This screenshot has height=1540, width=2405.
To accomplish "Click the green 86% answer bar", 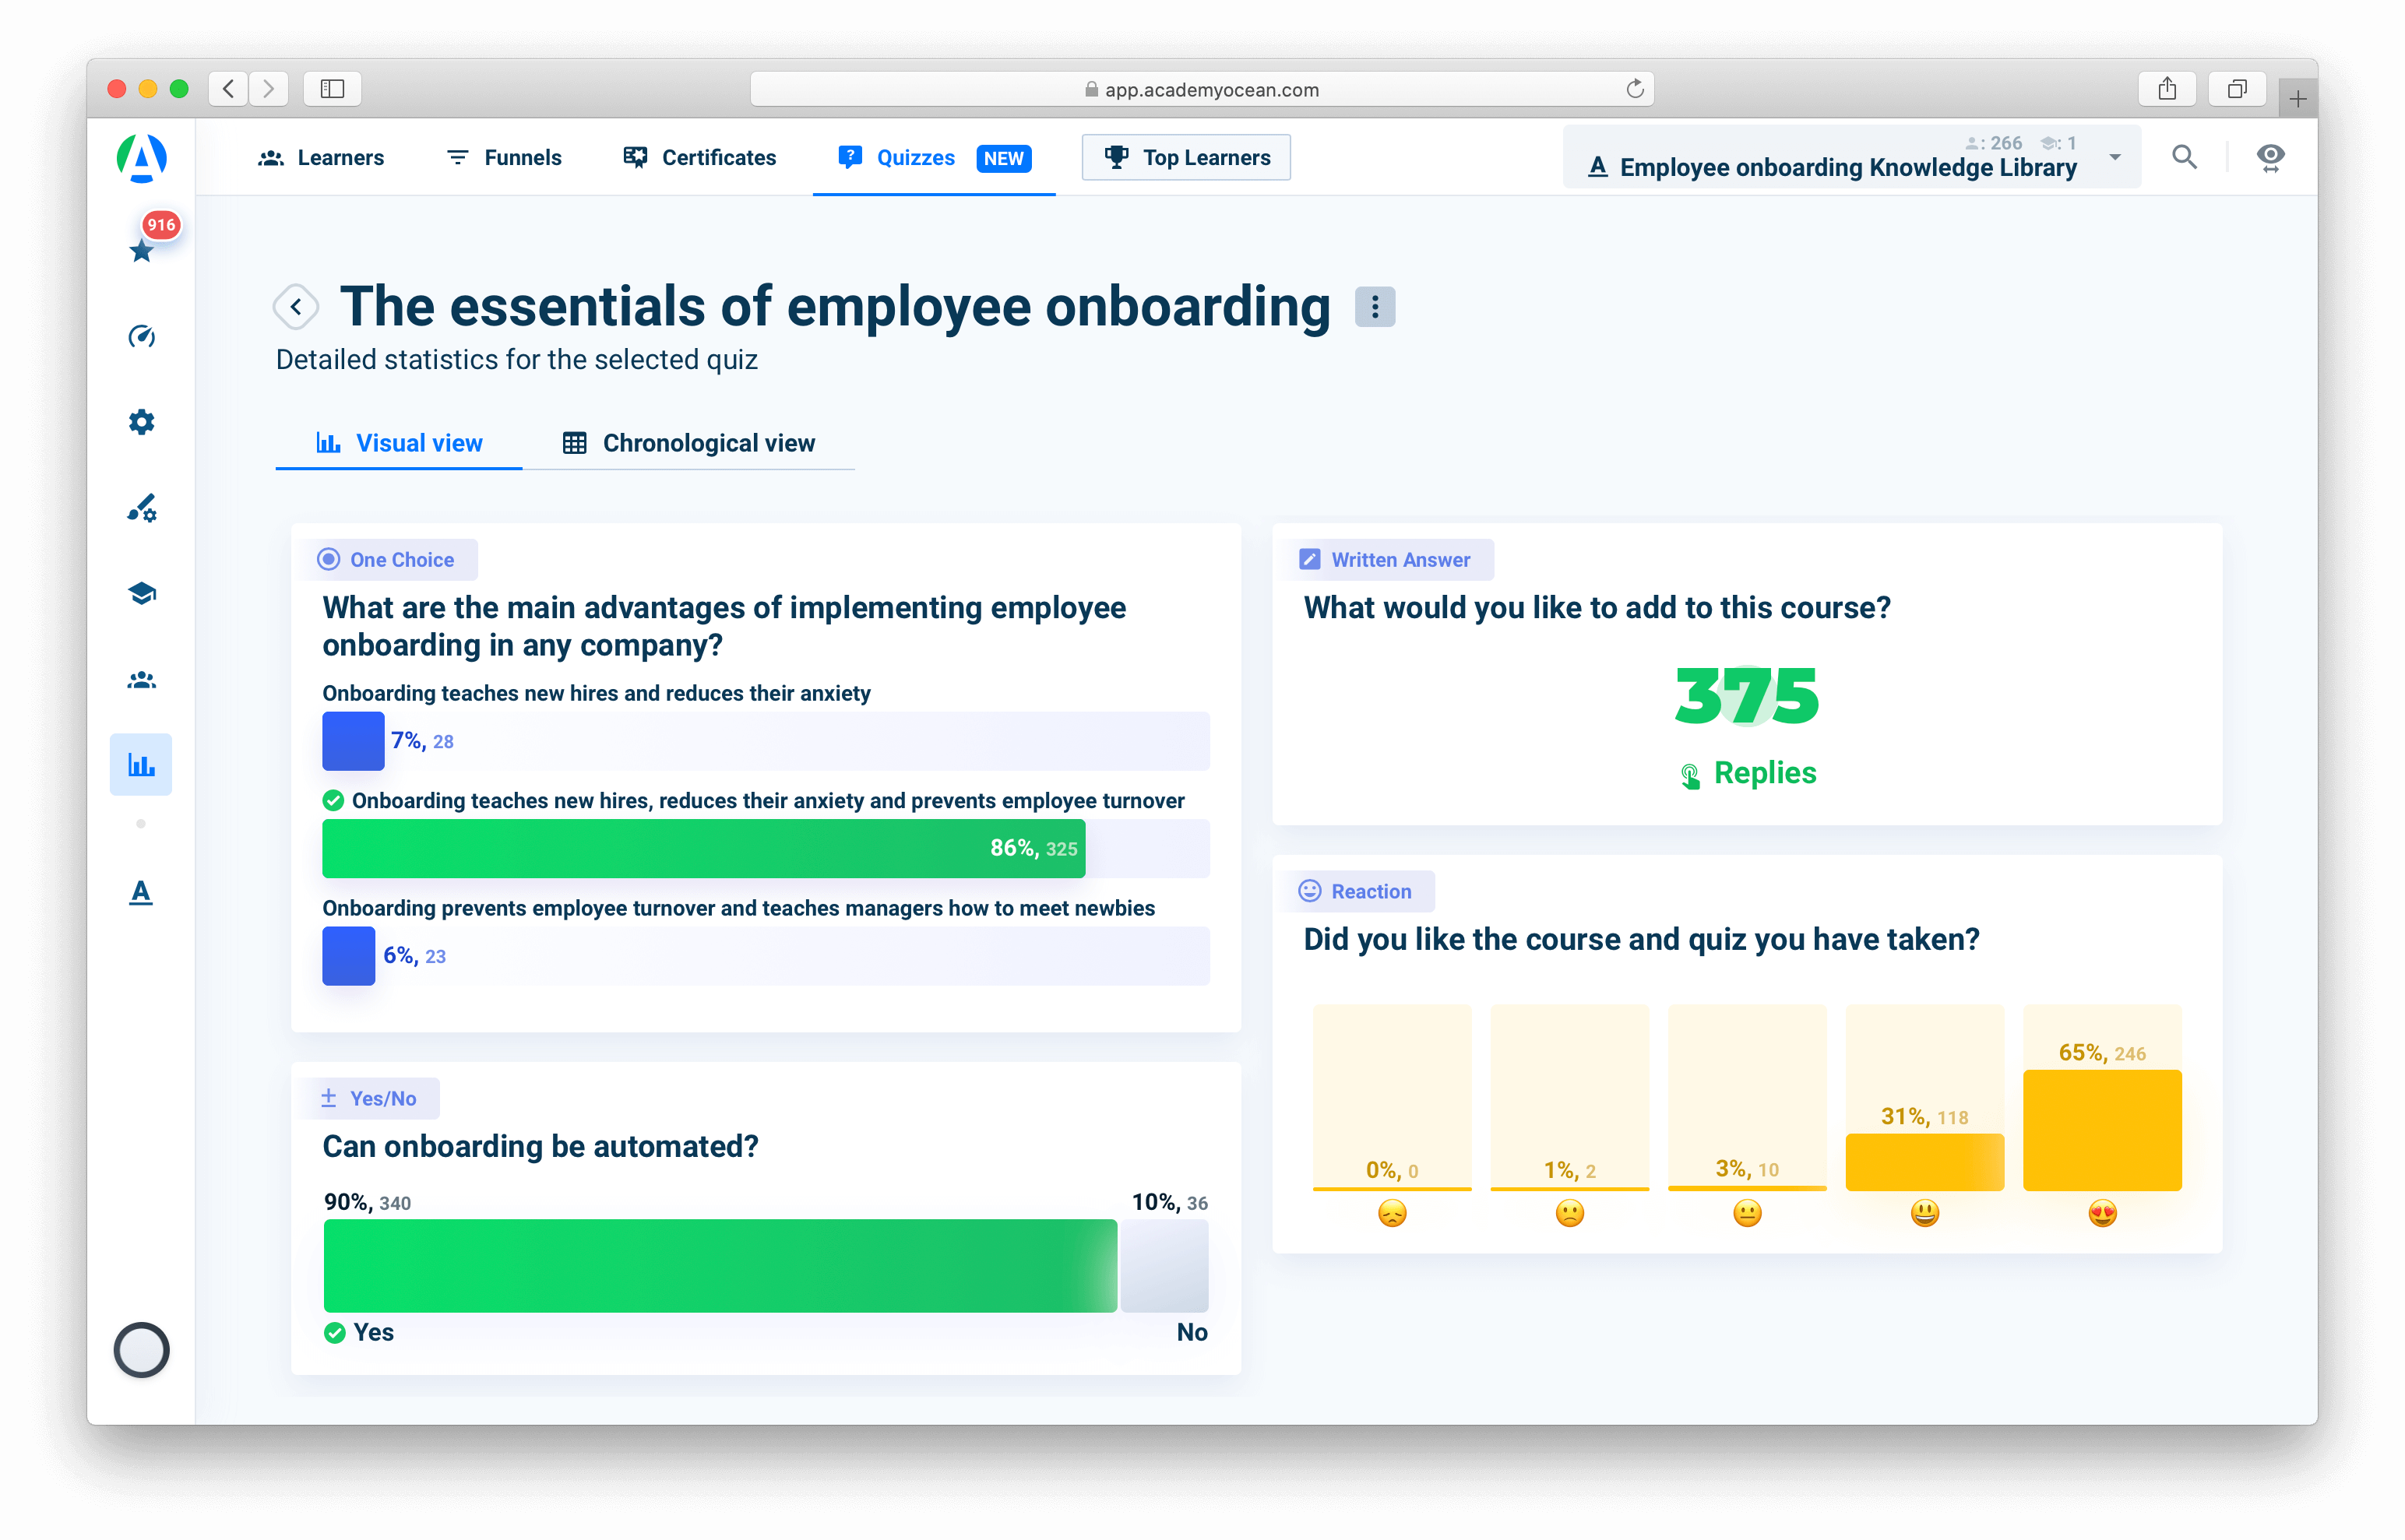I will tap(703, 849).
